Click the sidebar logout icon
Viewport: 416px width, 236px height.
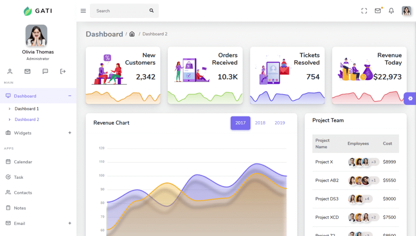tap(63, 71)
